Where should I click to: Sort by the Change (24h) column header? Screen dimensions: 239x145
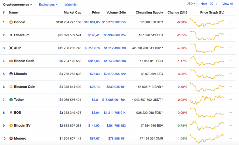tap(177, 13)
